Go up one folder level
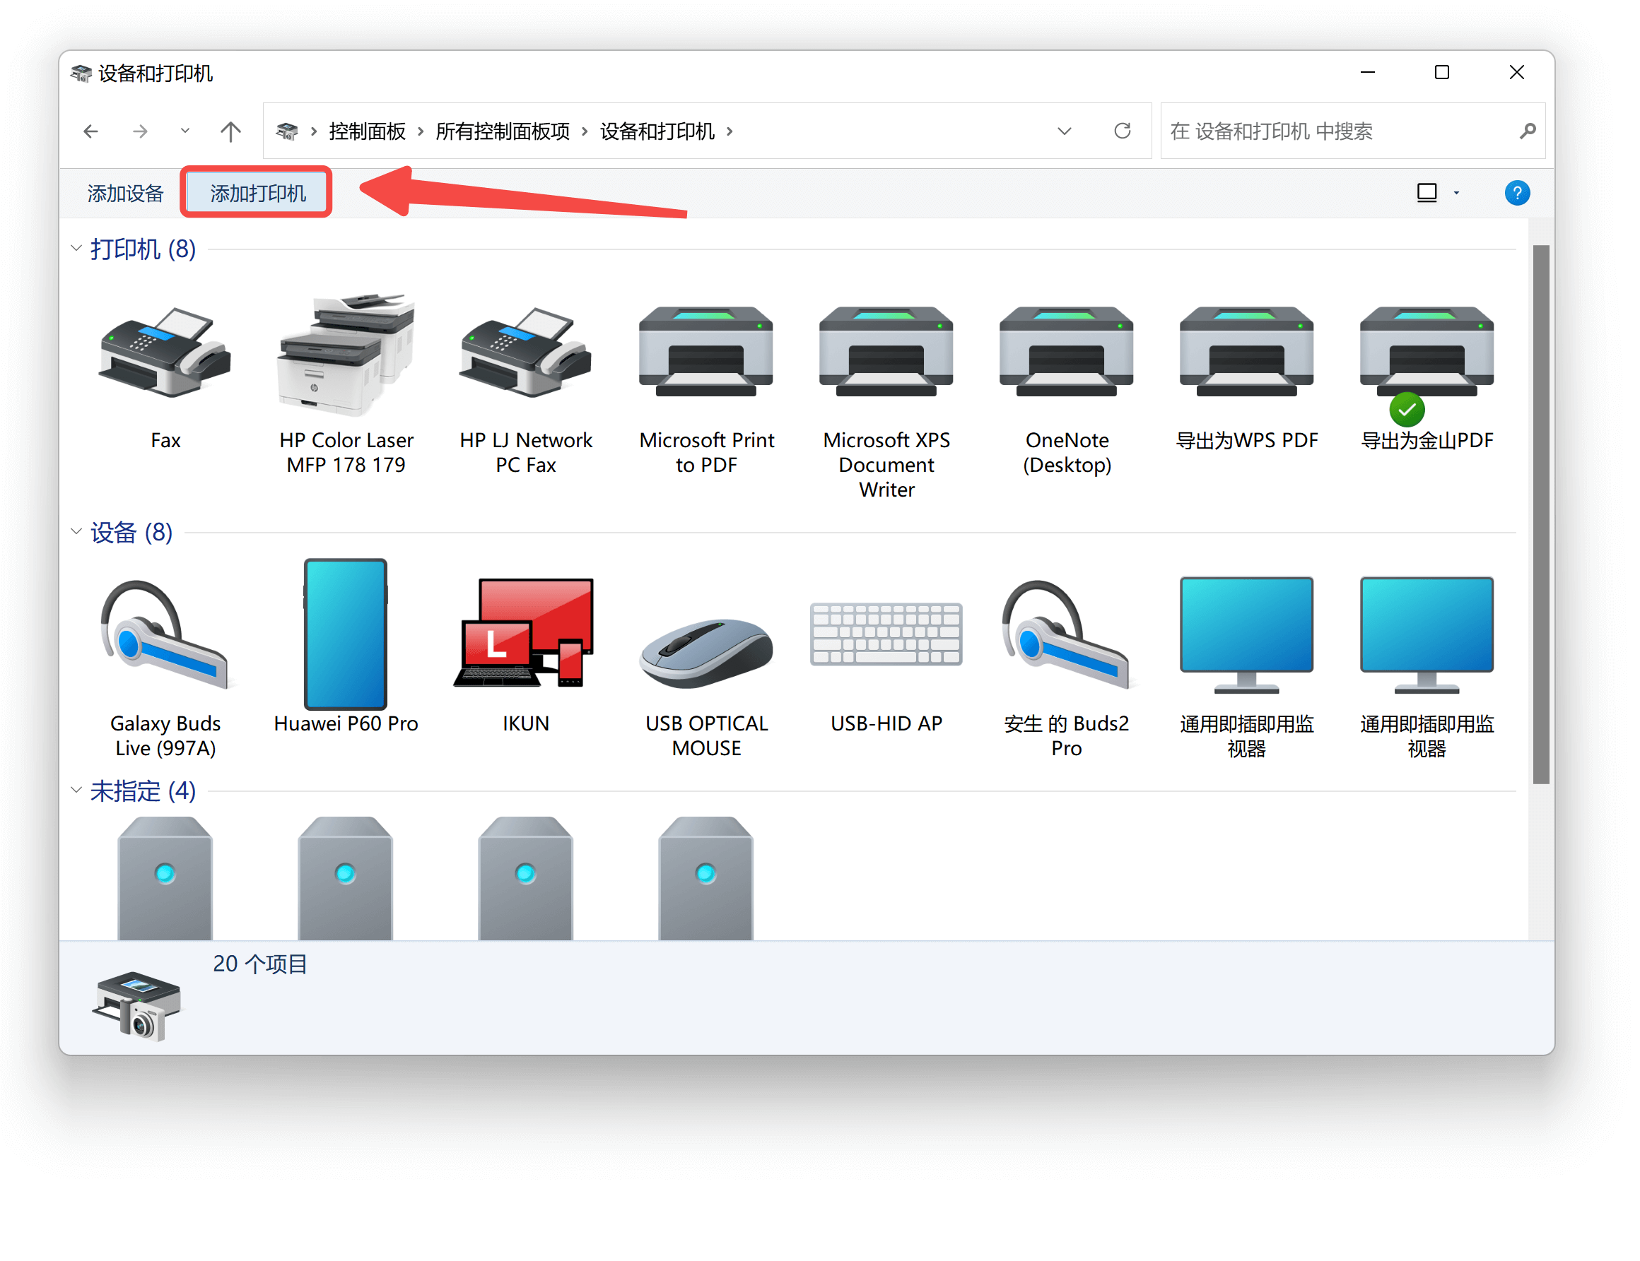 tap(230, 131)
